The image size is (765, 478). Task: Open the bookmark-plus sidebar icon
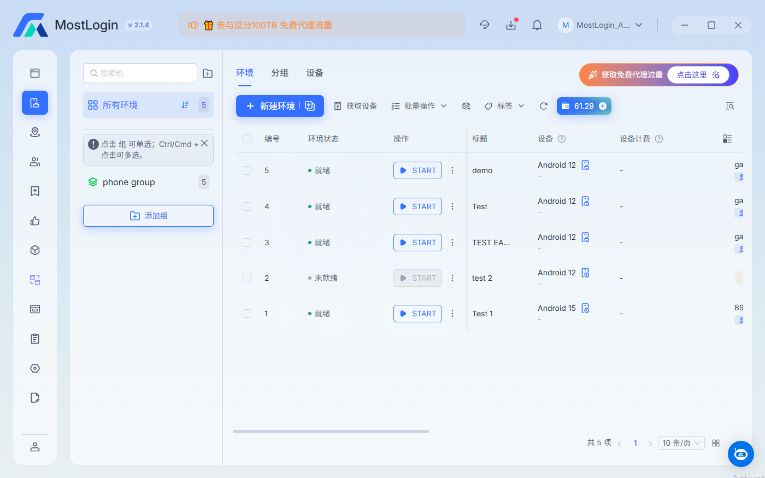(35, 191)
